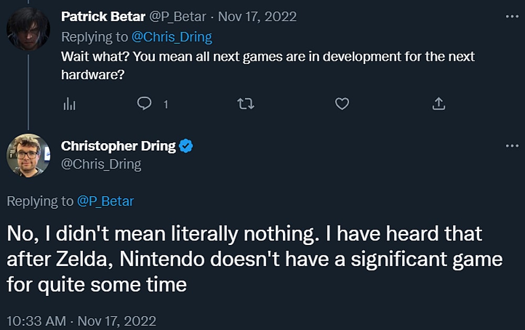Viewport: 525px width, 330px height.
Task: Like Patrick Betar's tweet
Action: [341, 104]
